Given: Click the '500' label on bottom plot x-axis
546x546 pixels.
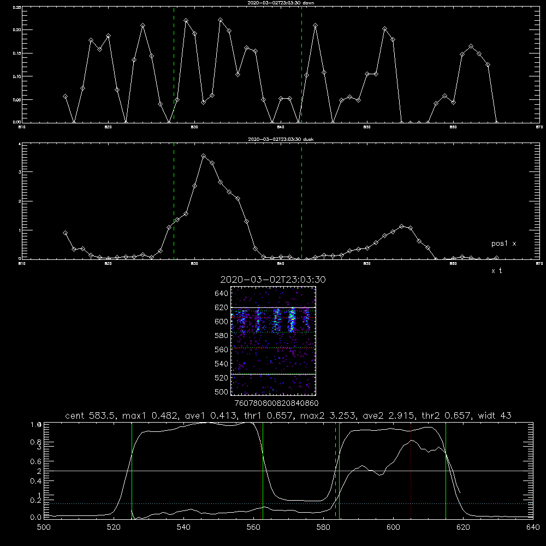Looking at the screenshot, I should (x=44, y=527).
